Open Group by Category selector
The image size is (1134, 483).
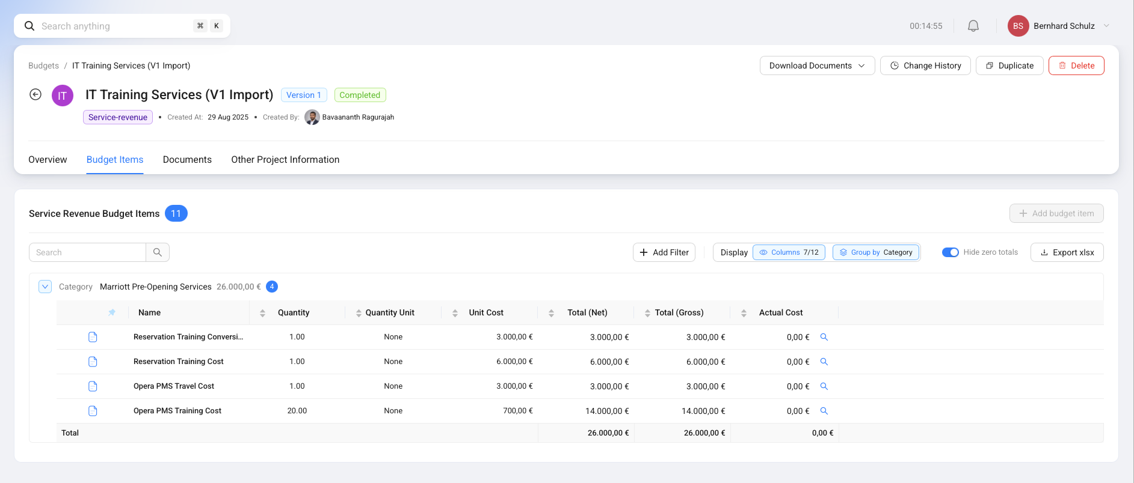875,252
